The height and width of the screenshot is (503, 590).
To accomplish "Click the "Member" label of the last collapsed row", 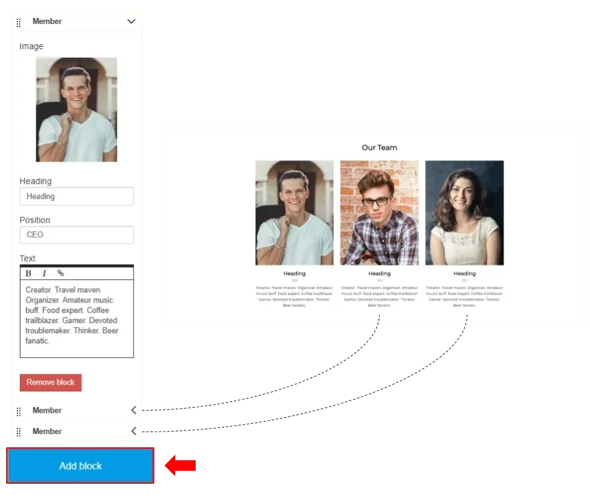I will tap(47, 431).
